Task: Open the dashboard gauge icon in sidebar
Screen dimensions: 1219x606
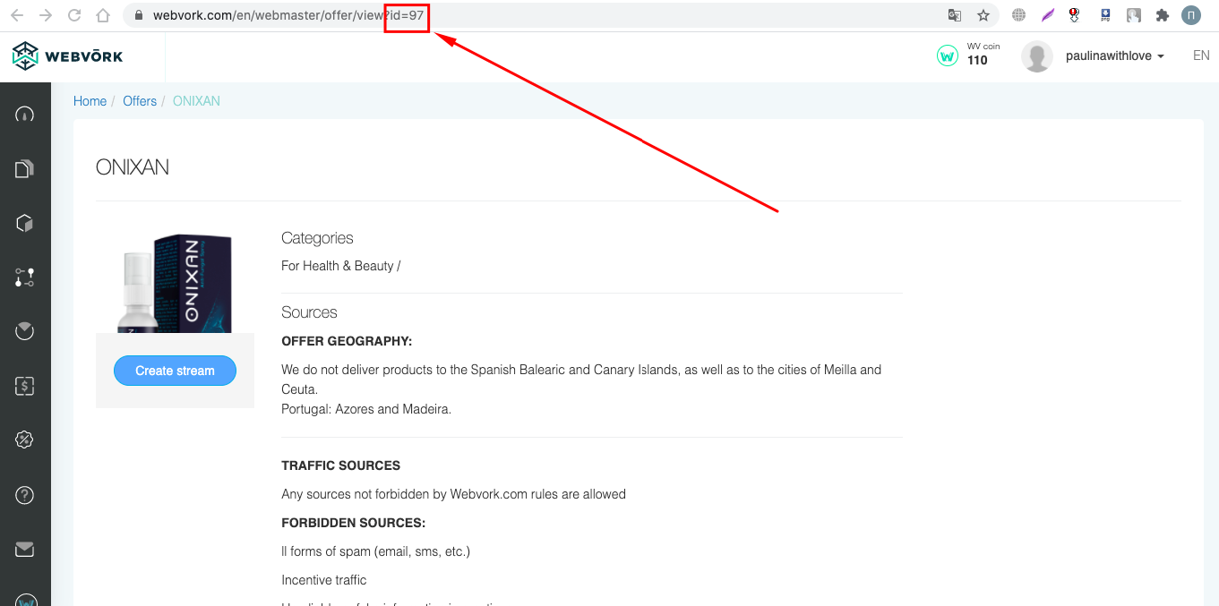Action: 25,114
